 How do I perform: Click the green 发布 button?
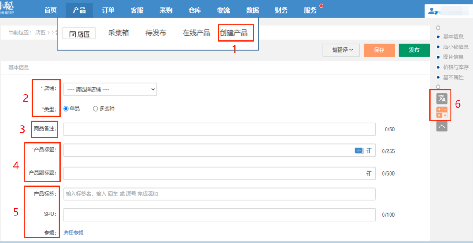414,50
